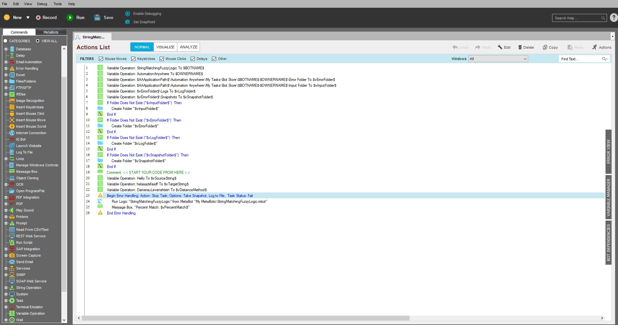Click the horizontal scrollbar of Actions List
This screenshot has width=618, height=325.
tap(246, 318)
